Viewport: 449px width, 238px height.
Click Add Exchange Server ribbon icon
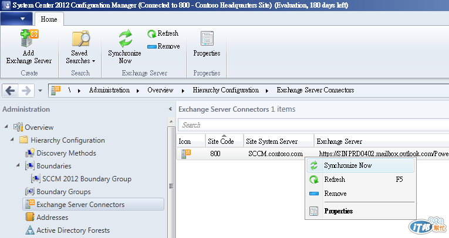click(29, 38)
